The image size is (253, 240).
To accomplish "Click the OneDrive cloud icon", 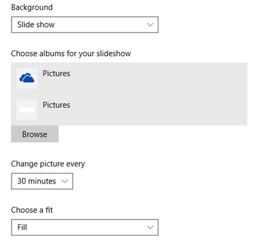I will pyautogui.click(x=27, y=78).
